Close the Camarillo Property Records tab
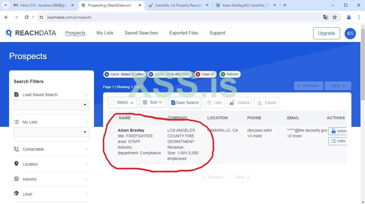The height and width of the screenshot is (204, 365). [x=207, y=5]
